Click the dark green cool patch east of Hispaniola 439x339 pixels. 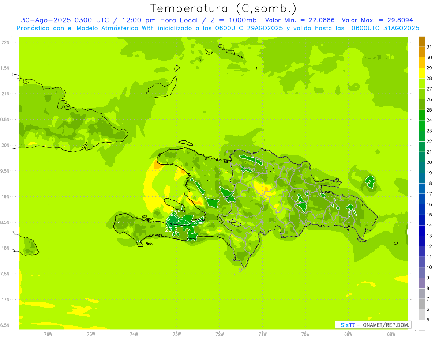[x=370, y=181]
